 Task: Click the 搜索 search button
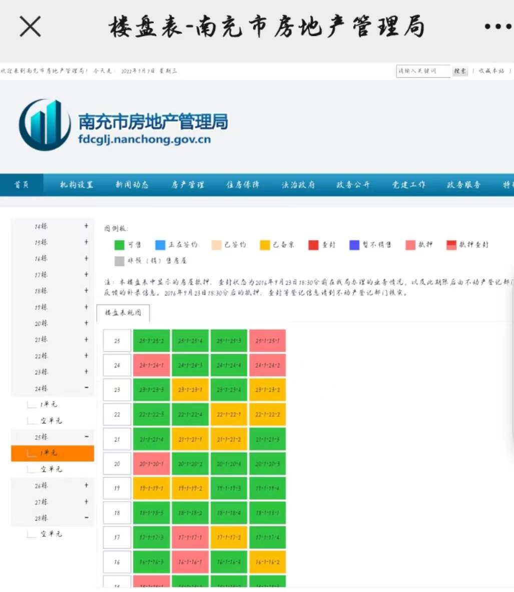point(460,71)
